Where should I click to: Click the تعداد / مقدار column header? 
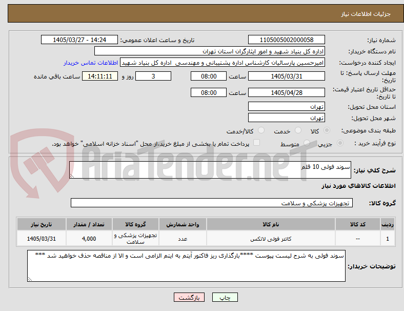click(x=89, y=224)
